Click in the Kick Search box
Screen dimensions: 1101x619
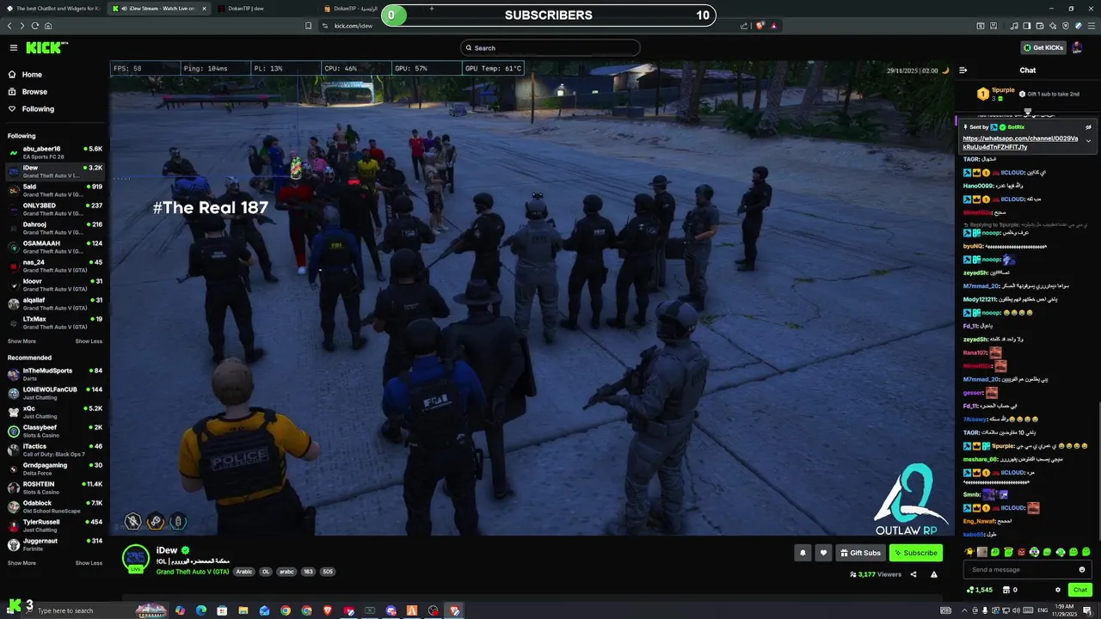(550, 48)
